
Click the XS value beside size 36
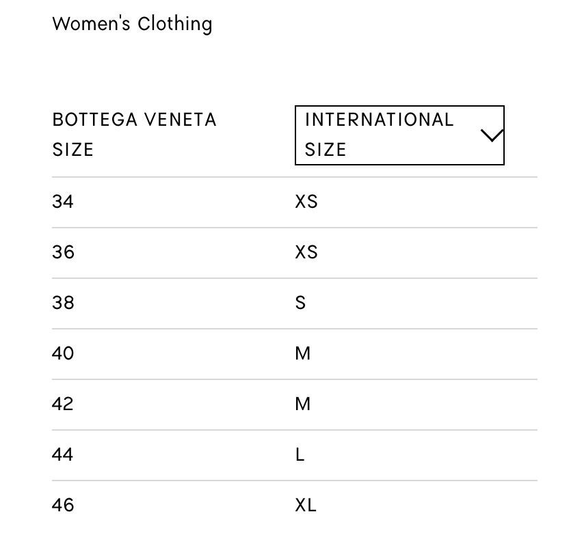(306, 252)
